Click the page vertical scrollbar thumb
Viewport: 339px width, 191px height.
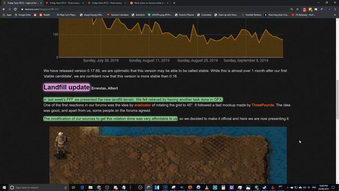point(337,99)
